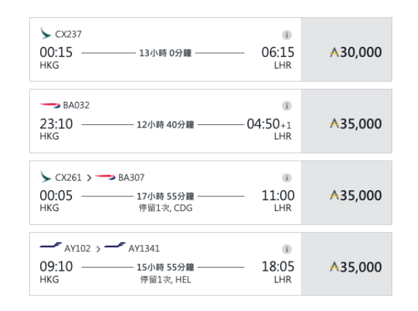Choose the 35,000 miles fare for BA032

(355, 124)
